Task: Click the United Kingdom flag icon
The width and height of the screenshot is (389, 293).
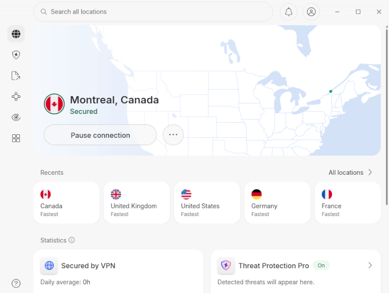Action: 116,194
